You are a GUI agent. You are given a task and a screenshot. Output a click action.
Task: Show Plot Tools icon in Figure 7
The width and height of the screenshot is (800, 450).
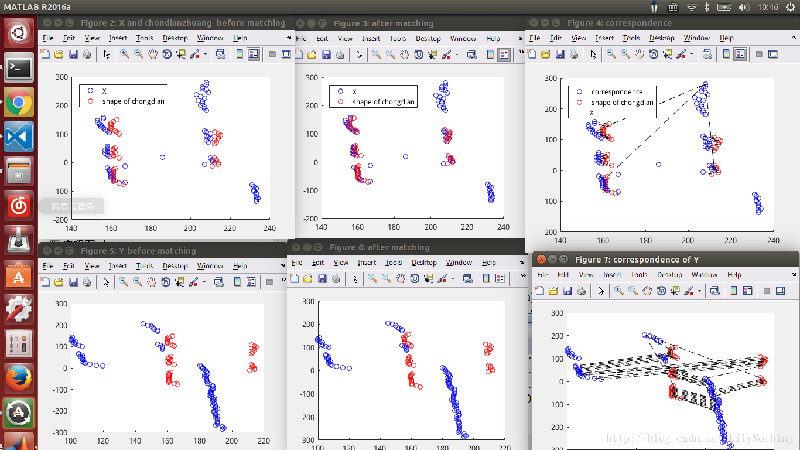[780, 291]
